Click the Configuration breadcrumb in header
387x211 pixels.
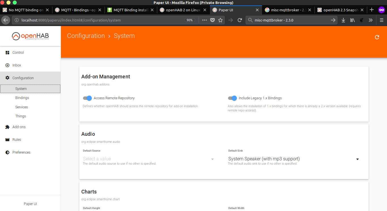pyautogui.click(x=86, y=36)
